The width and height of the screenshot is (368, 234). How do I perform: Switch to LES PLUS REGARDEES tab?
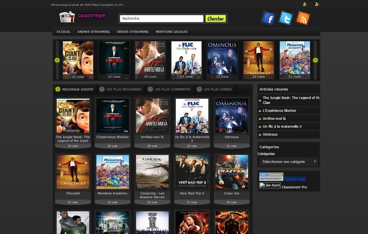(x=121, y=89)
